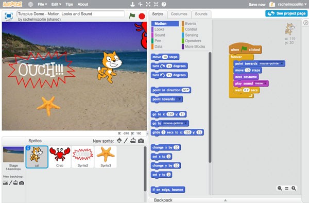Zoom out of the scripts area
The image size is (309, 203).
coord(280,188)
